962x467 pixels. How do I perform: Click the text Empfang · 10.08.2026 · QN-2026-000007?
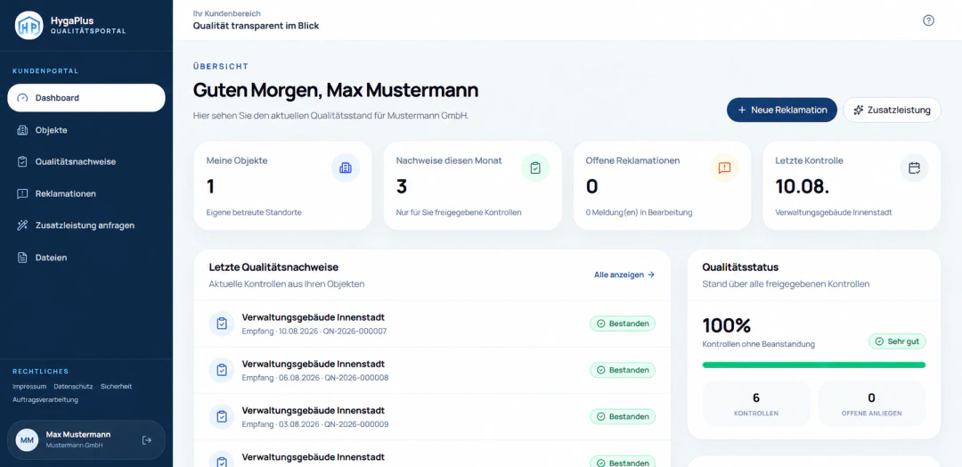[x=314, y=332]
